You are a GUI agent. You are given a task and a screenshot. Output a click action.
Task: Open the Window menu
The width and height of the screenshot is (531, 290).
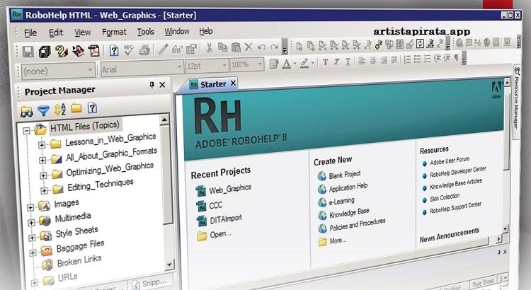click(177, 31)
